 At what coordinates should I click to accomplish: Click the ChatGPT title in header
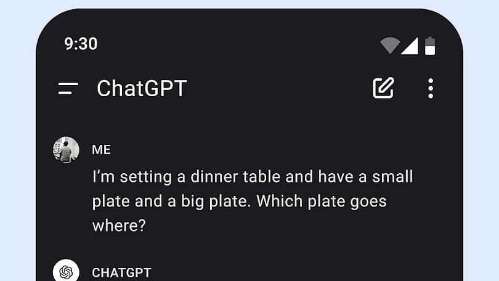pos(142,88)
